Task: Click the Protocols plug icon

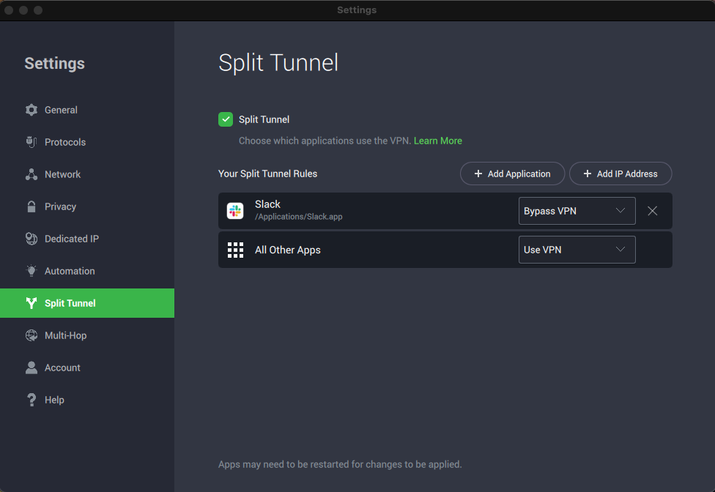Action: [x=31, y=142]
